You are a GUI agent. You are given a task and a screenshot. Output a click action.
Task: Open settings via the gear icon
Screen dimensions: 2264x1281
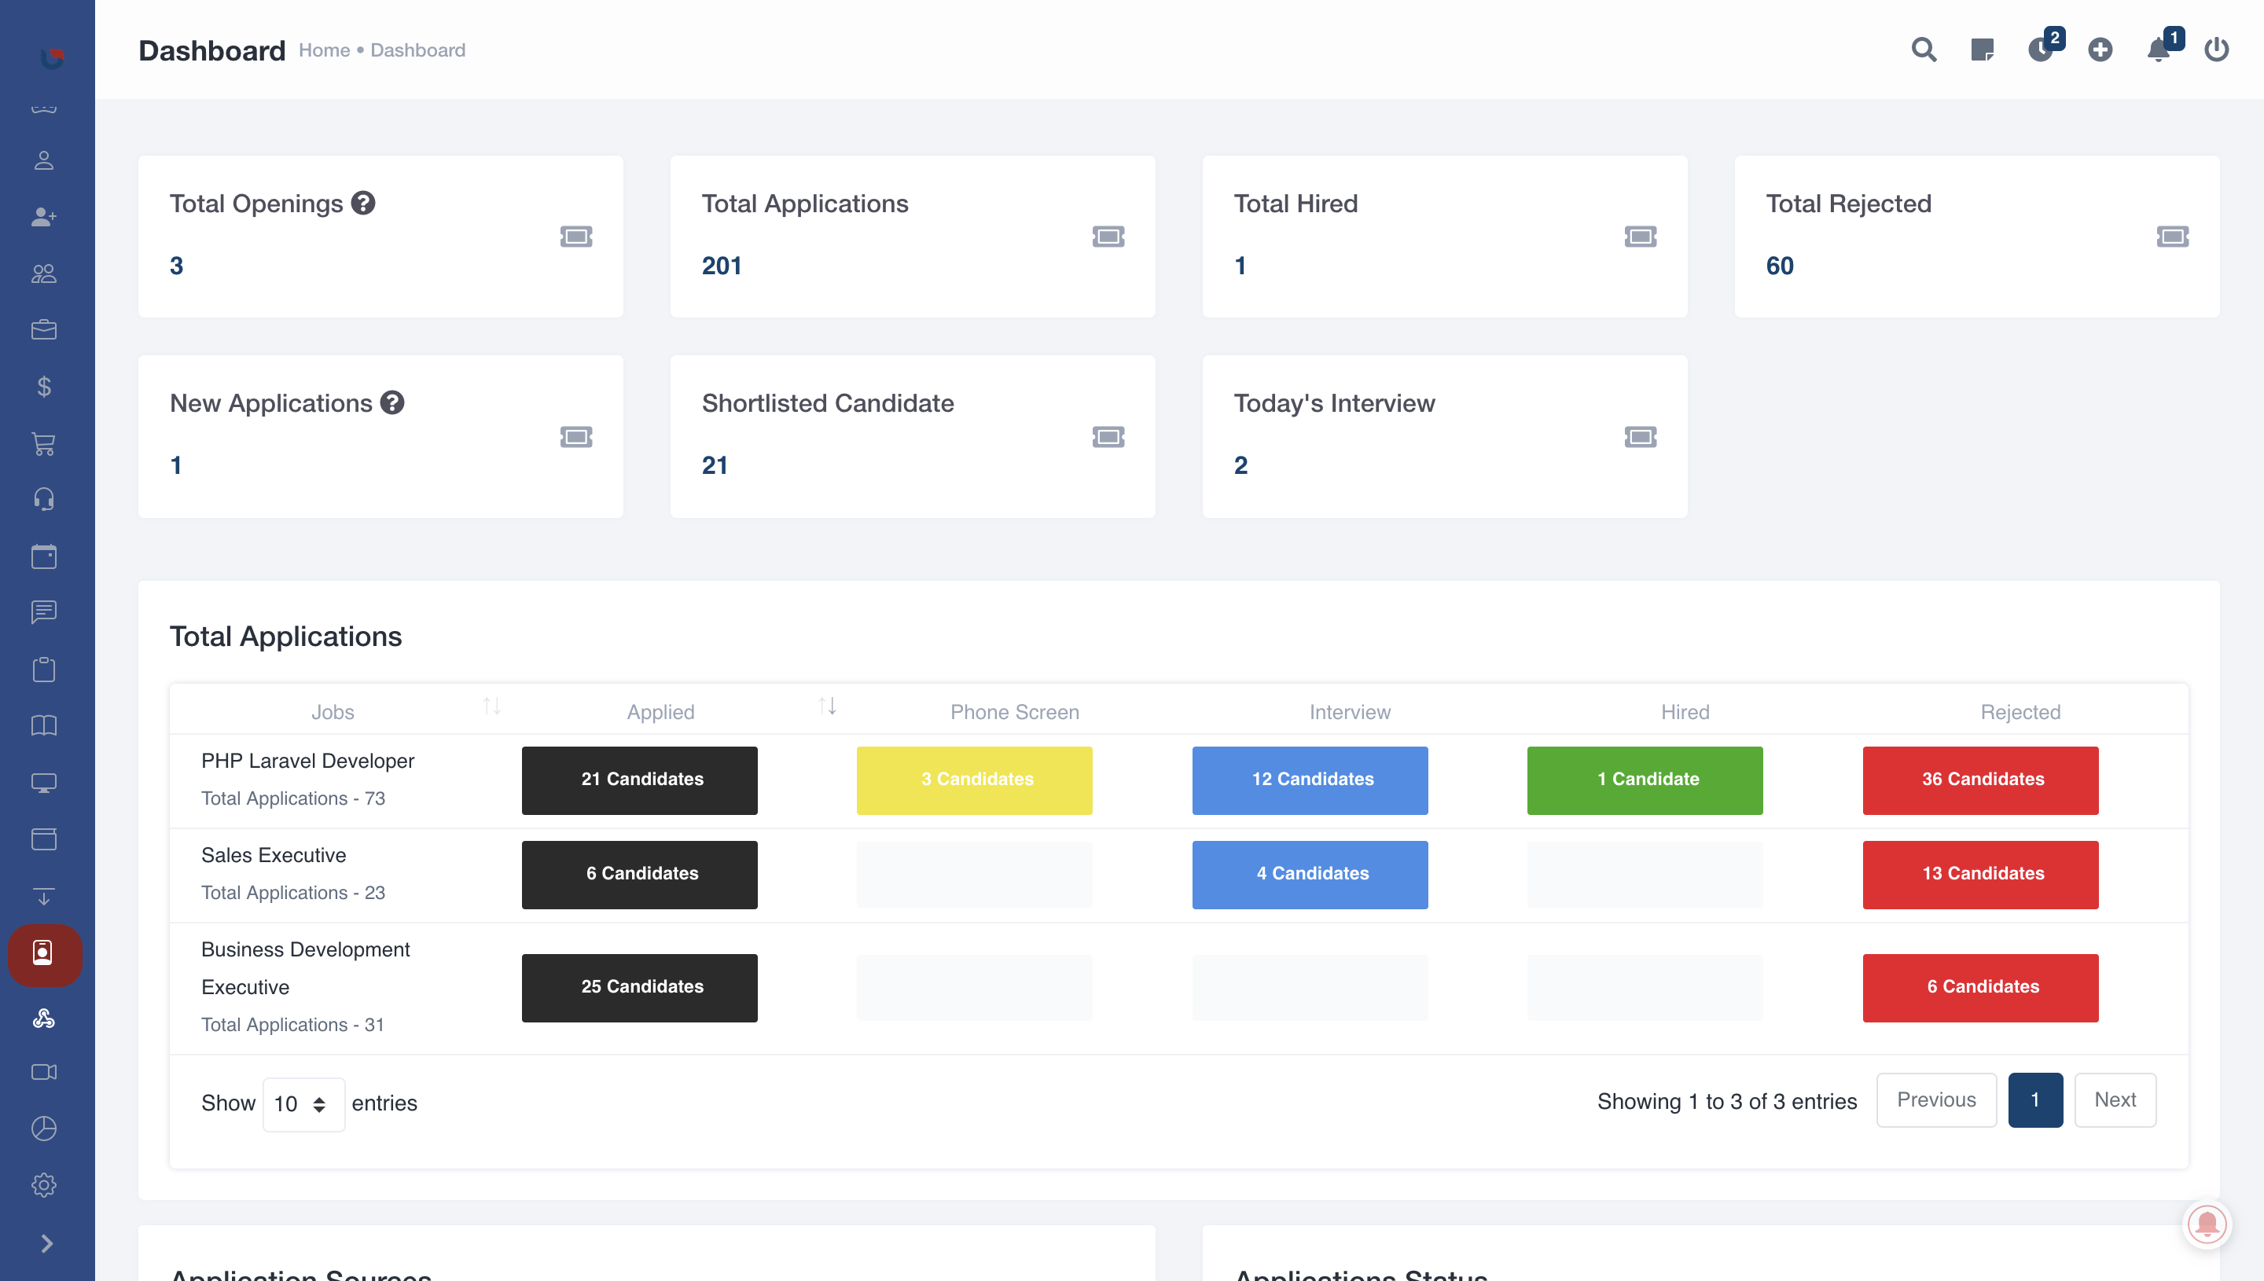point(43,1184)
